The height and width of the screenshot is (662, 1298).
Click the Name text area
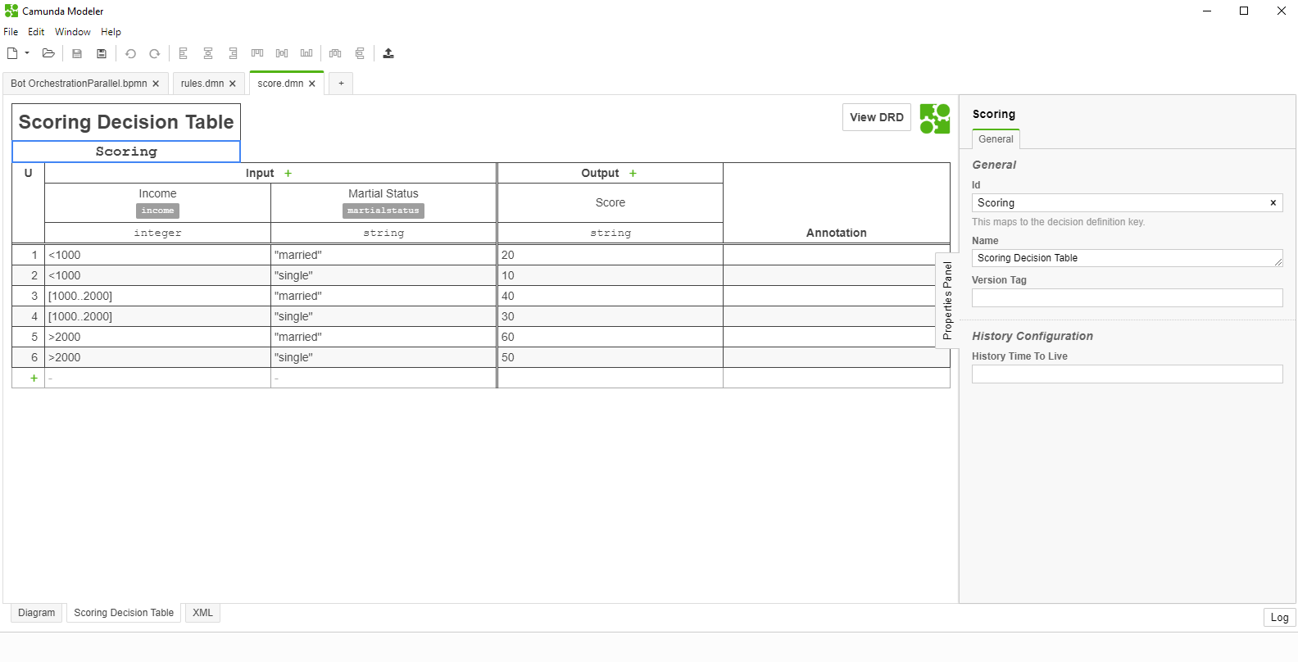pyautogui.click(x=1128, y=258)
